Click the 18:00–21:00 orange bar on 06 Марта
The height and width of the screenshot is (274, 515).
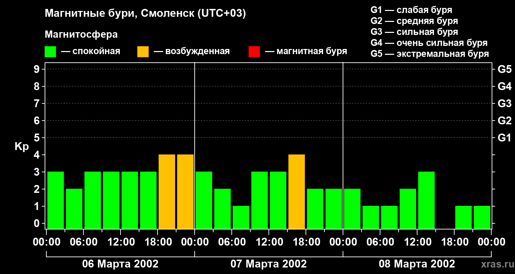click(167, 191)
